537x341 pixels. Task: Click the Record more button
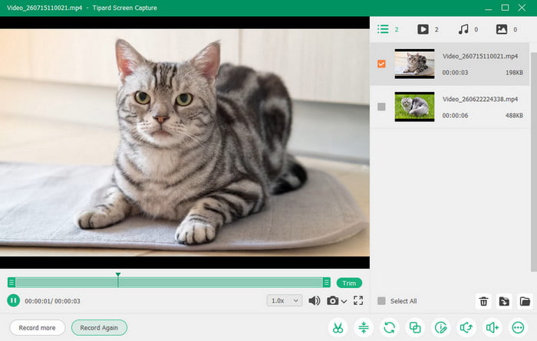(x=37, y=328)
